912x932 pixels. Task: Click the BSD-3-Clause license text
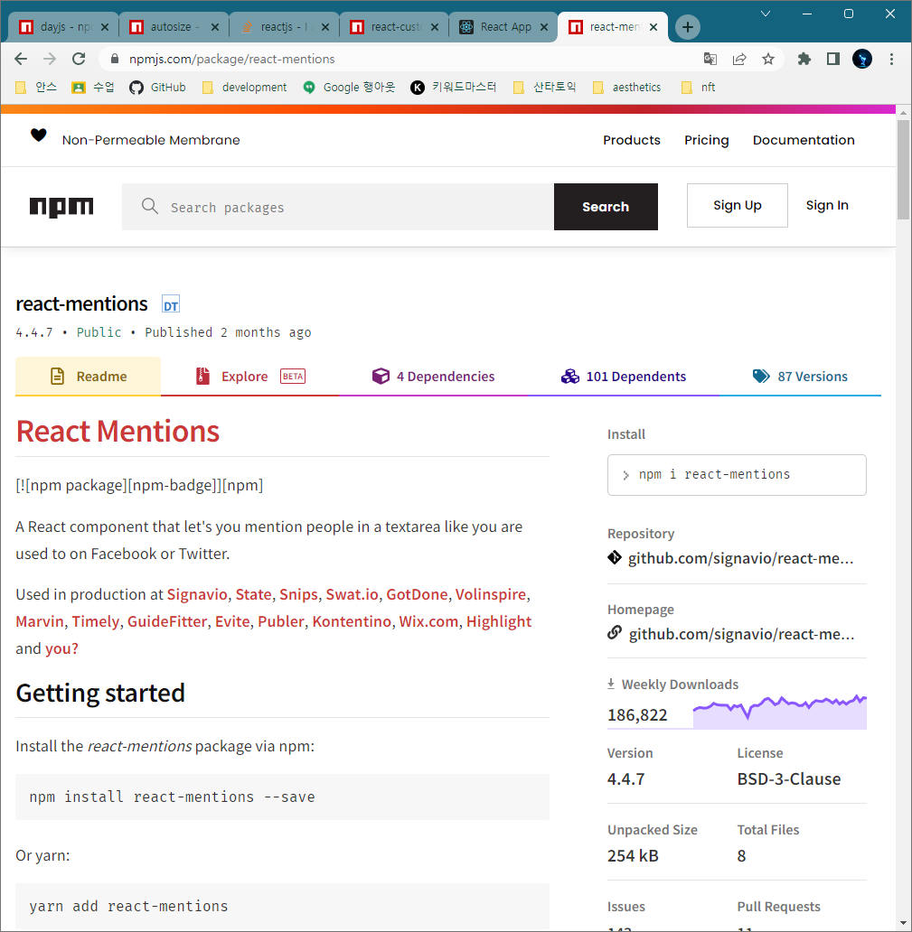click(x=789, y=778)
